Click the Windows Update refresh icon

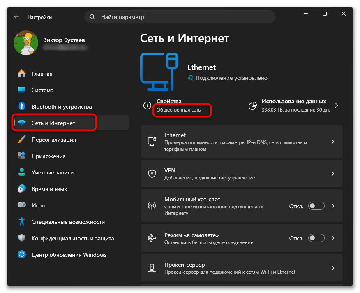tap(22, 255)
